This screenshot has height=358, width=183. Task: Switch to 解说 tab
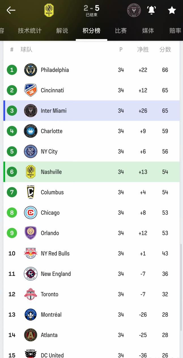[x=62, y=31]
